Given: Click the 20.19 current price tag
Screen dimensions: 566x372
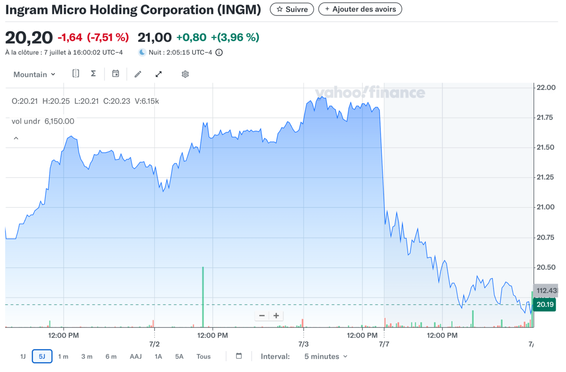Looking at the screenshot, I should pos(544,305).
